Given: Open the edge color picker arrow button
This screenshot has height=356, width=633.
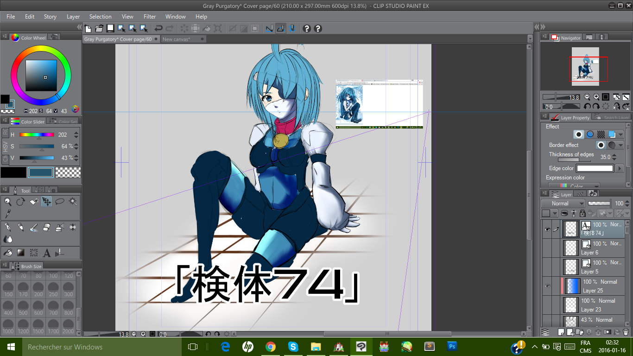Looking at the screenshot, I should point(620,169).
